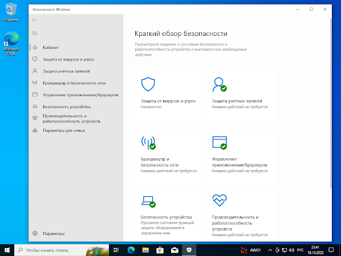Open the notification center icon

click(331, 250)
